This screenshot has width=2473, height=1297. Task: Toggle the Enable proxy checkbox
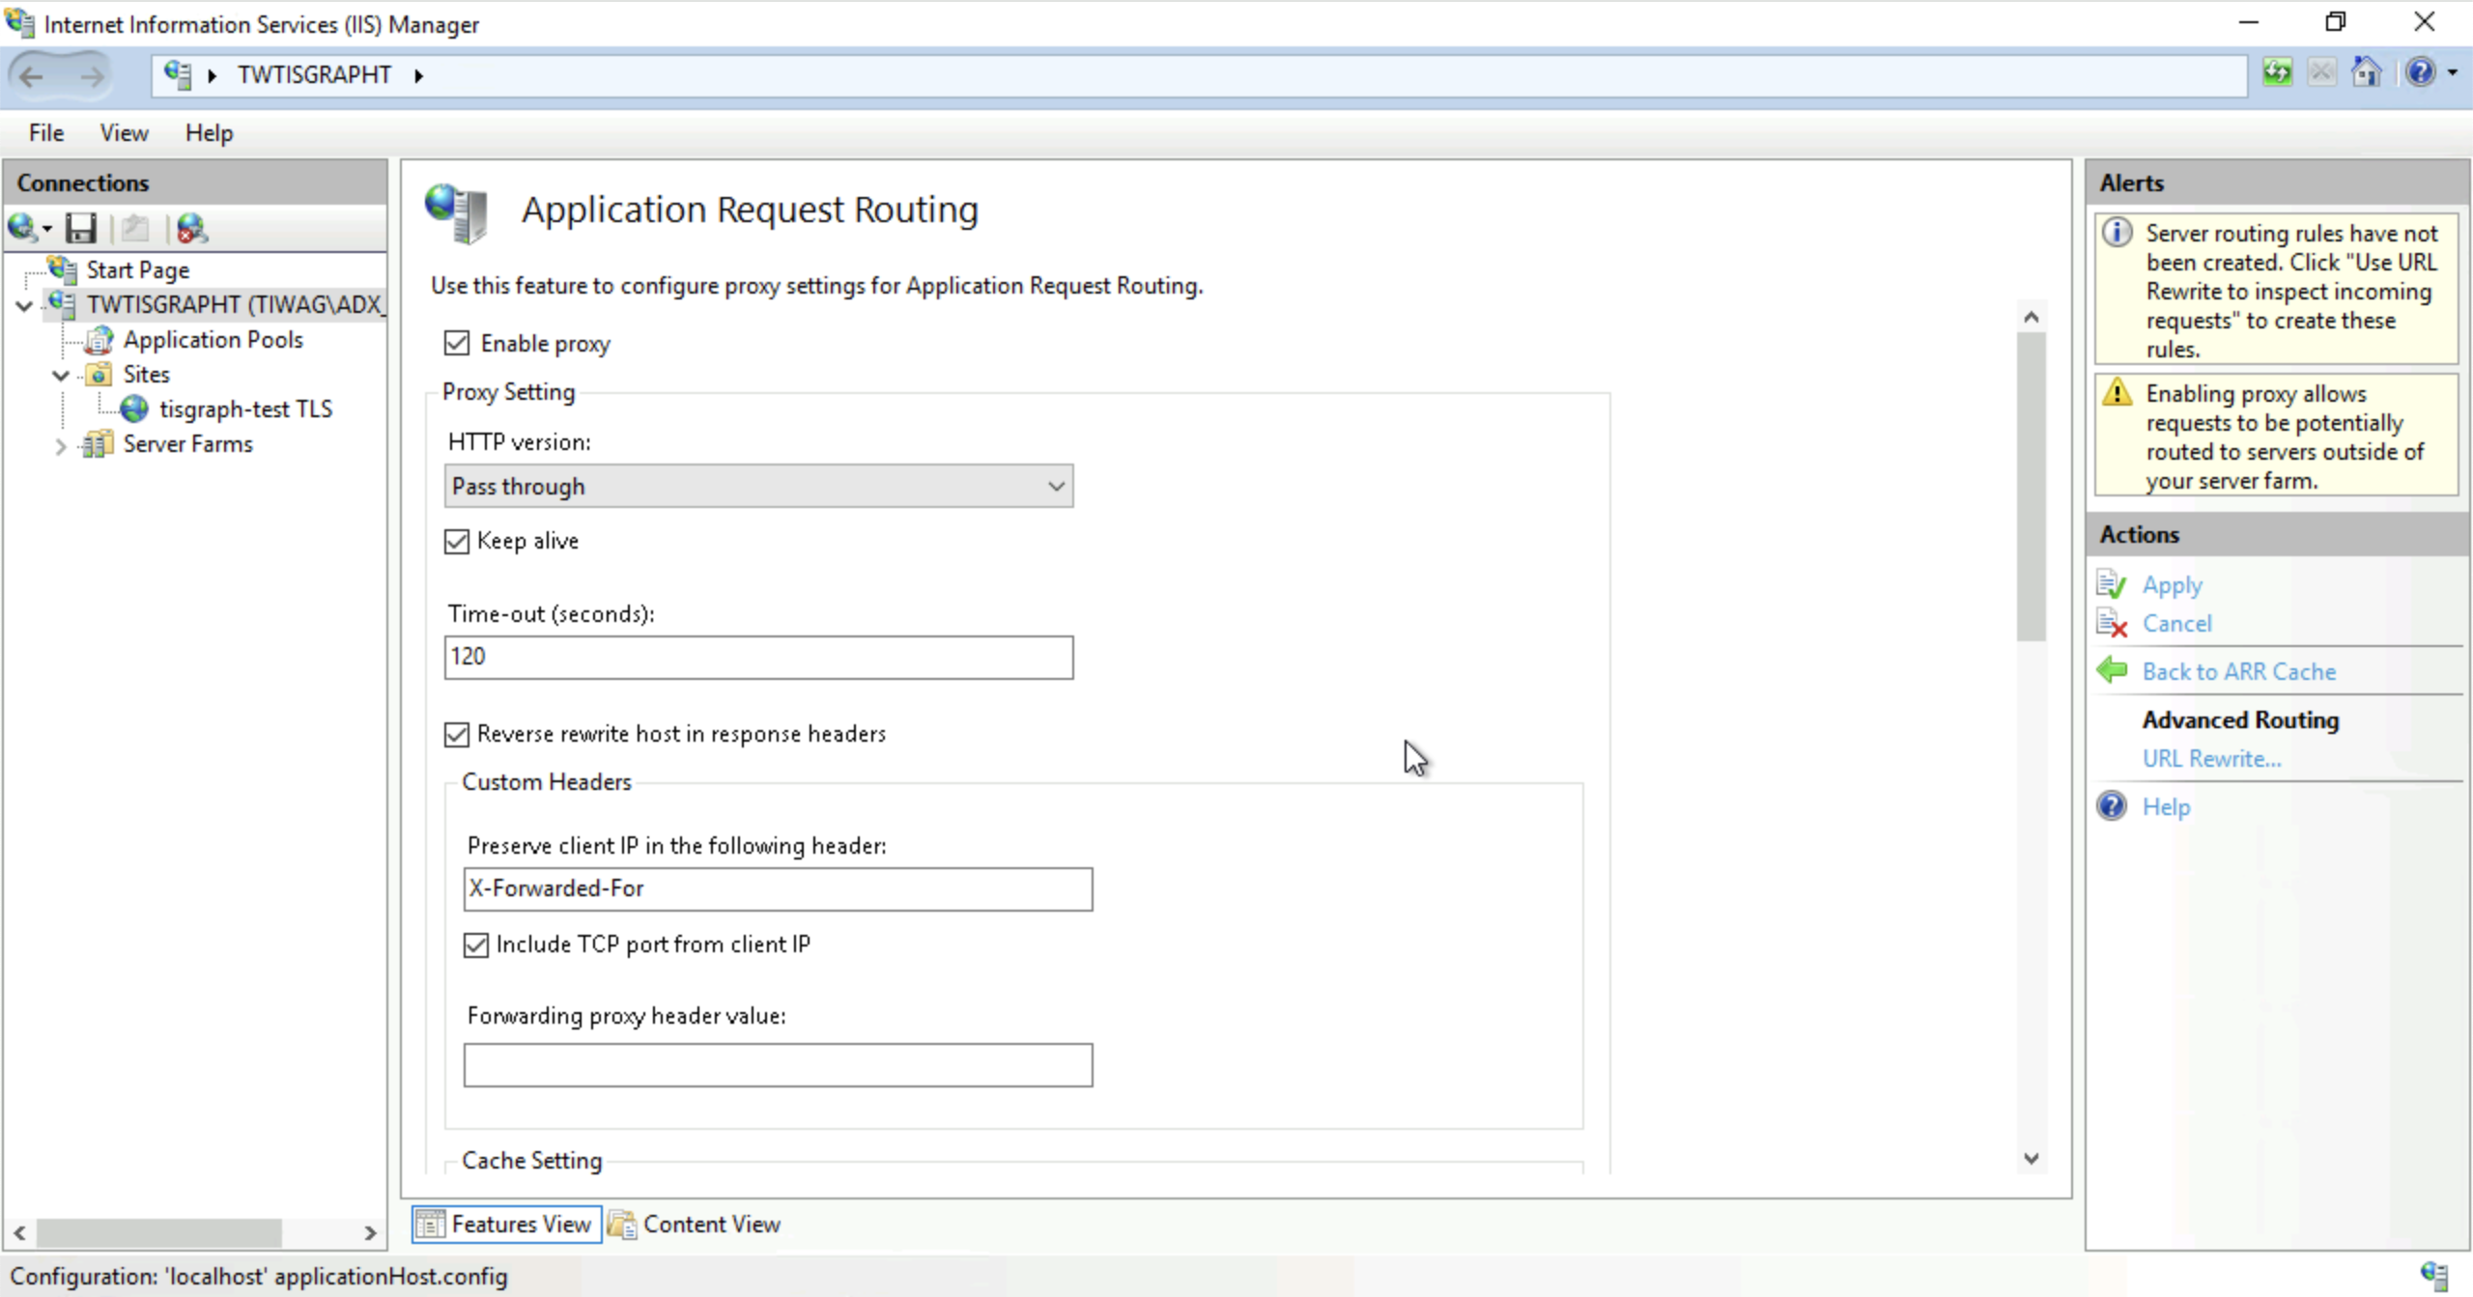coord(456,344)
